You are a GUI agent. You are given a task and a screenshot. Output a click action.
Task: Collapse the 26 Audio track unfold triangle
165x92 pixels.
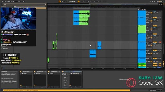click(139, 26)
